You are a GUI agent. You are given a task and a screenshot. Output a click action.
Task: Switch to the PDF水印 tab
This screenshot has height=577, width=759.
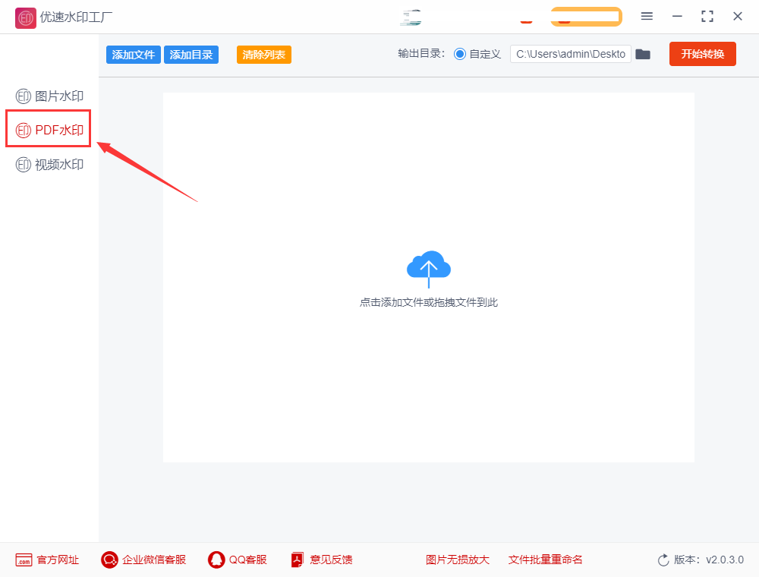[x=49, y=130]
